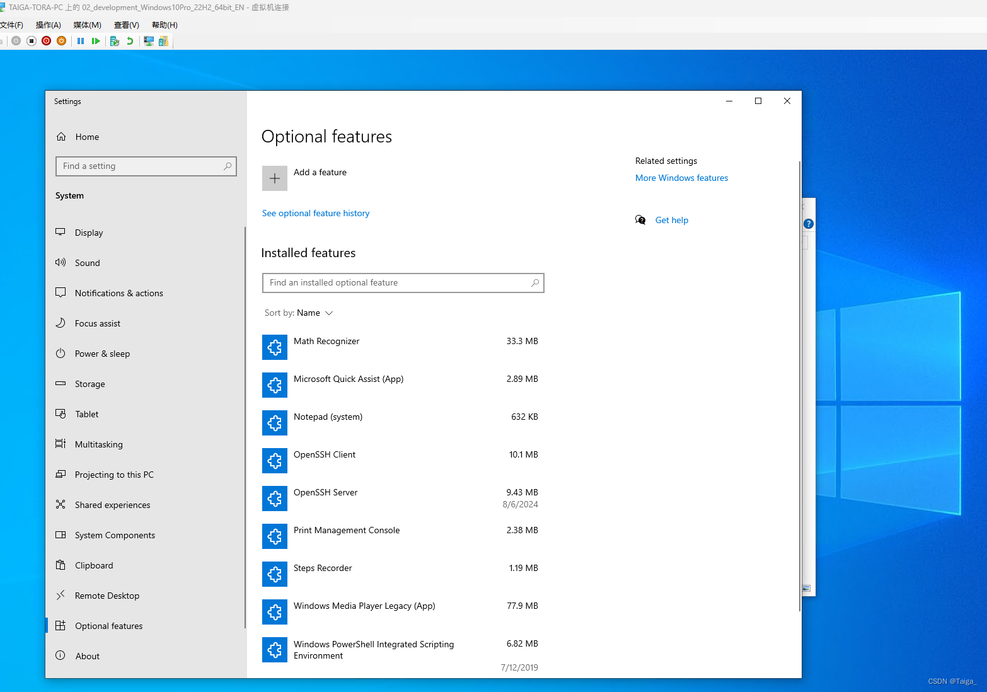Open Projecting to this PC settings
Image resolution: width=987 pixels, height=692 pixels.
(146, 475)
